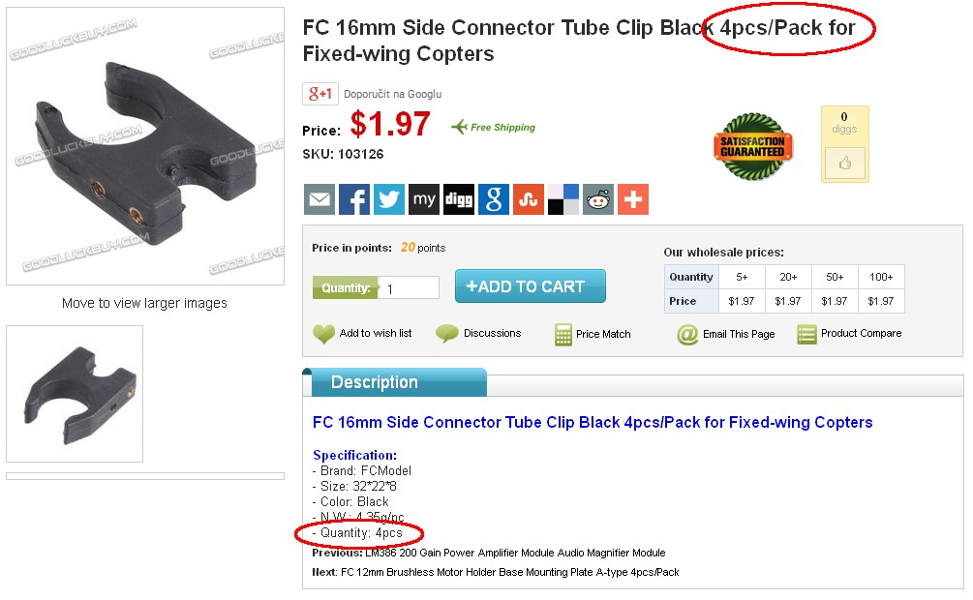Select the Description tab
This screenshot has height=600, width=973.
(374, 382)
